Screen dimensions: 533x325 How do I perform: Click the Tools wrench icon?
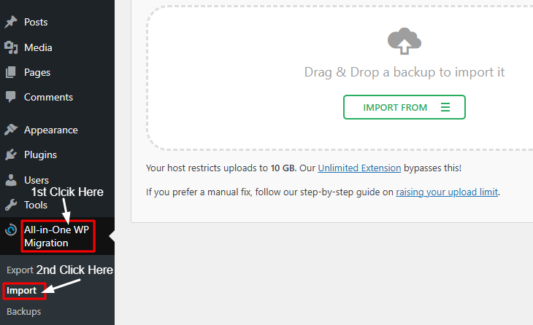pyautogui.click(x=11, y=205)
